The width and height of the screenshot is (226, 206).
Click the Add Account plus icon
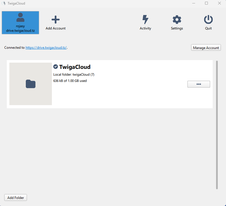(x=56, y=20)
